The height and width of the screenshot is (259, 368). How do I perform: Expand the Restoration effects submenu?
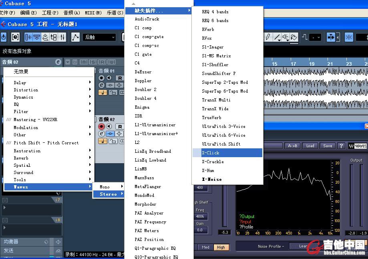[x=48, y=151]
